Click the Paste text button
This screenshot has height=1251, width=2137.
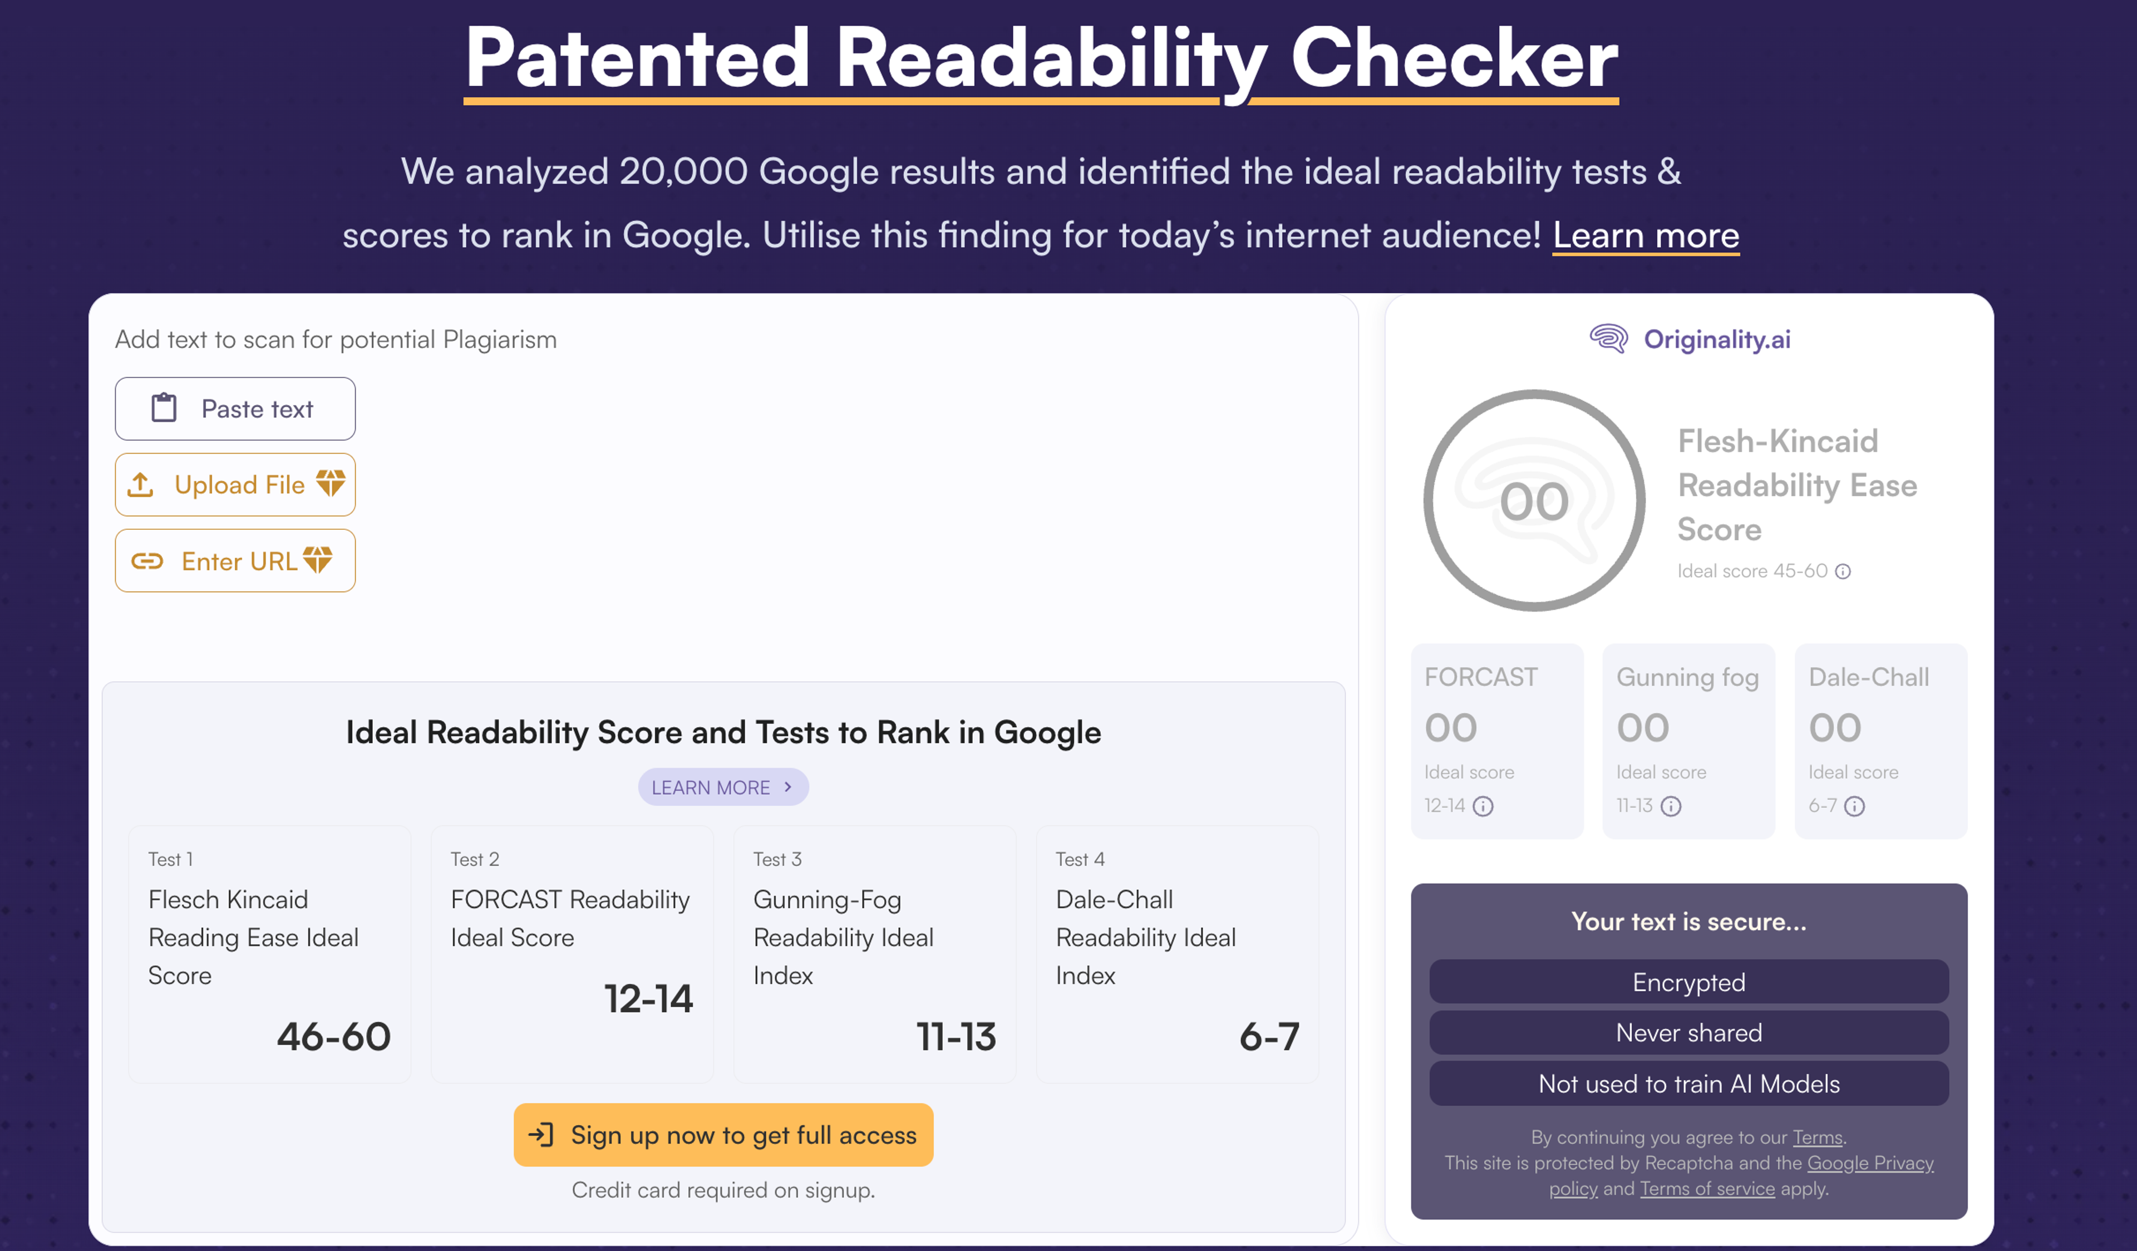235,409
